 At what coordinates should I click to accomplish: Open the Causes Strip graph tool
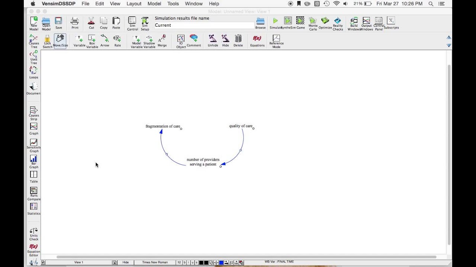tap(34, 113)
